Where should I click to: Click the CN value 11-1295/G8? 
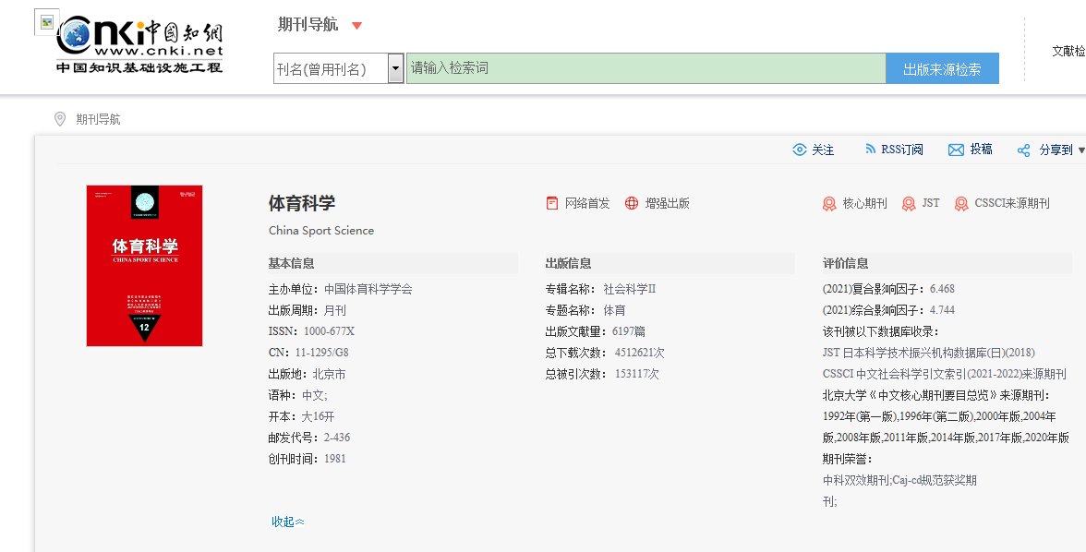click(x=321, y=353)
